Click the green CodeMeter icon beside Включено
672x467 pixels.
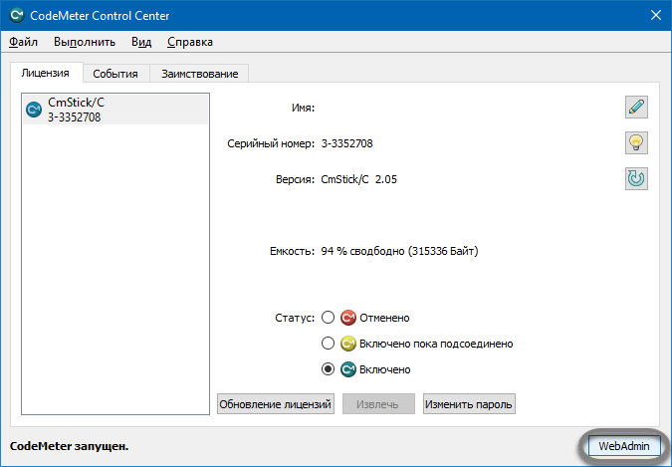point(348,369)
